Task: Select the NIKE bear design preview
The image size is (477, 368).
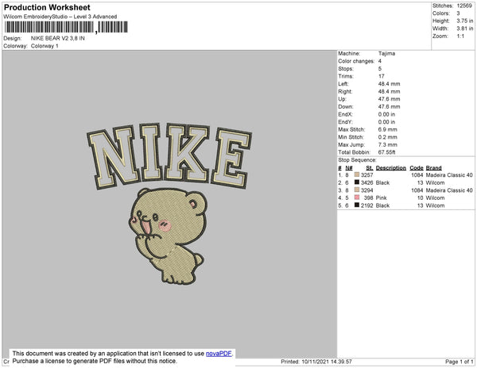Action: click(x=169, y=204)
